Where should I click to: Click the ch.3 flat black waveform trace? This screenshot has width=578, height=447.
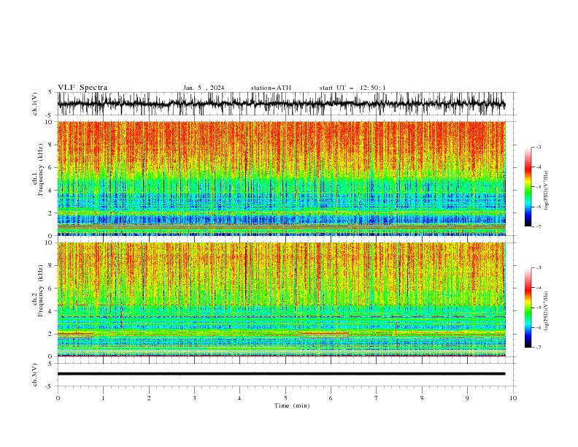tap(281, 374)
